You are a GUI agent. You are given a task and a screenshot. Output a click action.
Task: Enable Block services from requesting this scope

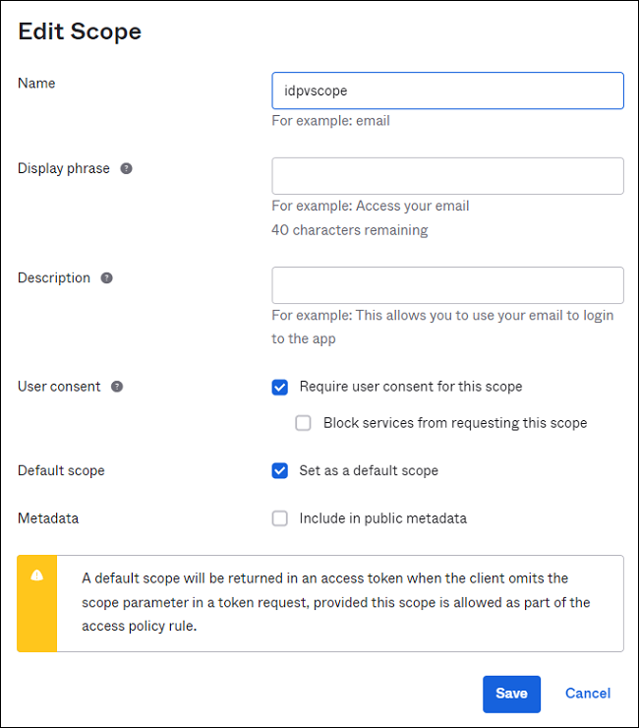303,423
